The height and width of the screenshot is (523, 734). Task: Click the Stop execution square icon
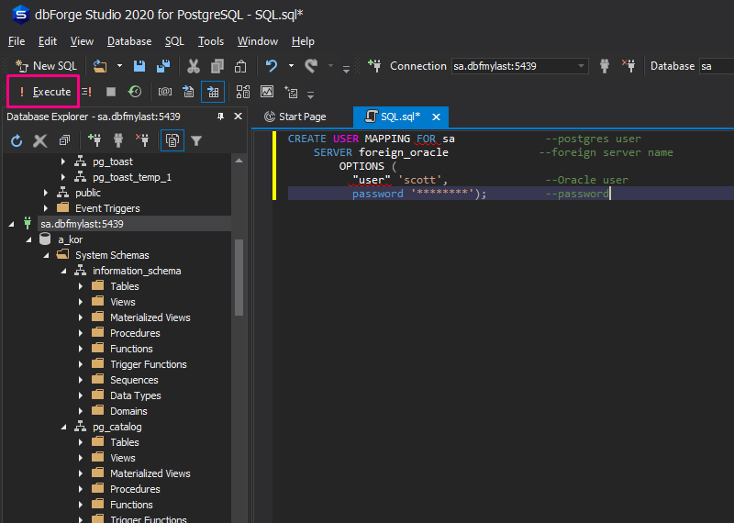pyautogui.click(x=111, y=92)
